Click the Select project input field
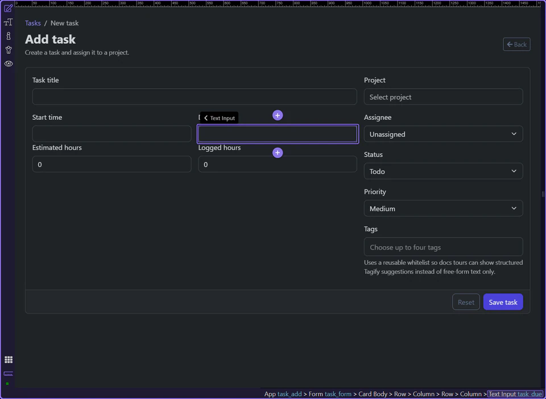This screenshot has height=399, width=546. click(x=443, y=97)
